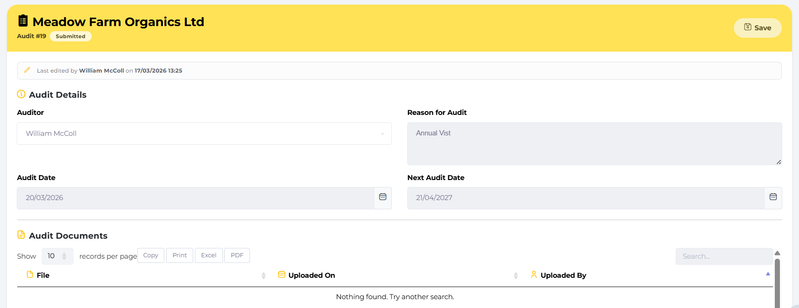Click the vertical scrollbar thumb
Image resolution: width=799 pixels, height=308 pixels.
click(x=777, y=283)
